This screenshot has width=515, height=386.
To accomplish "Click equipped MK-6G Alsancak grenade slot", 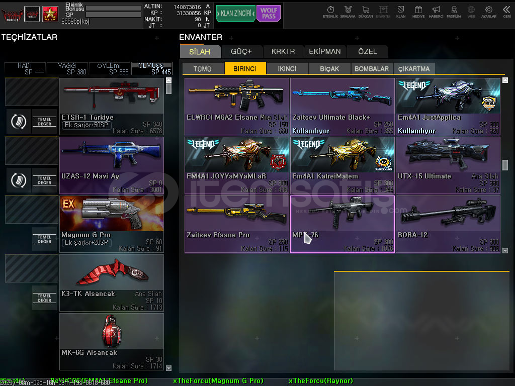I will 112,342.
